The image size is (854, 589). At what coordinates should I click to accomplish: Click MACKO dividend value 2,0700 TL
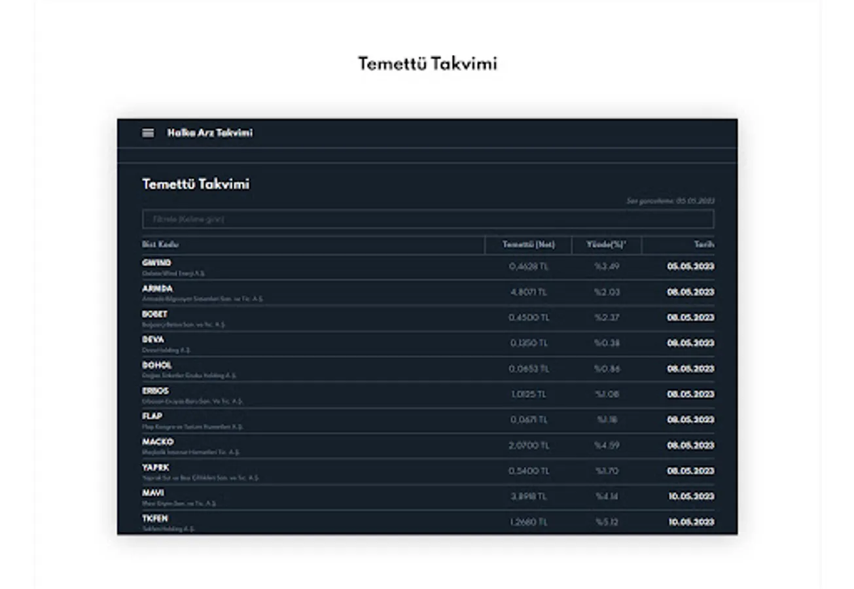529,446
